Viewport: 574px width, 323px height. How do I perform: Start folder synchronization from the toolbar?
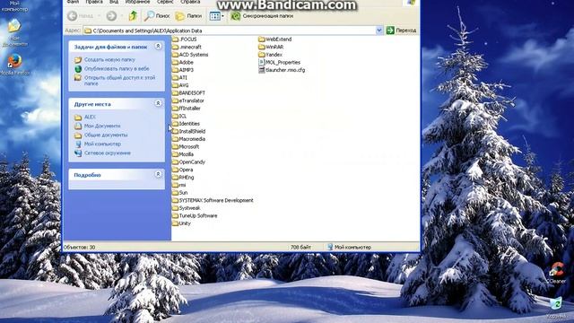pyautogui.click(x=262, y=16)
